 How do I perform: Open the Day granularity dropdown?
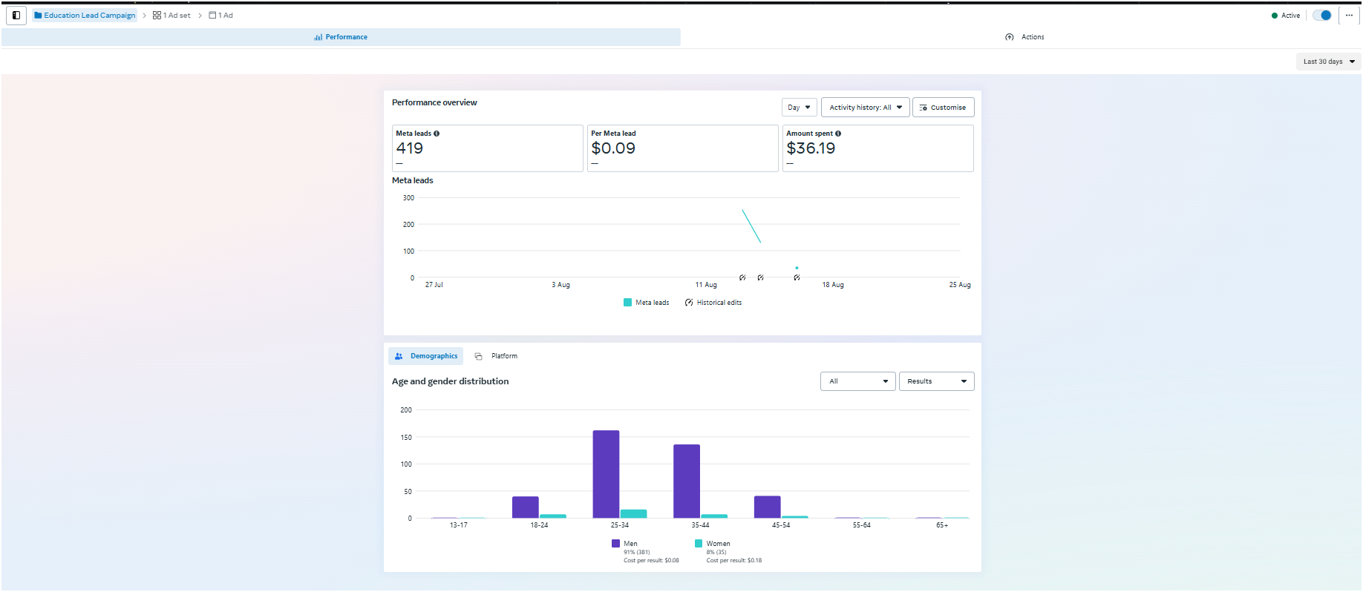coord(799,108)
